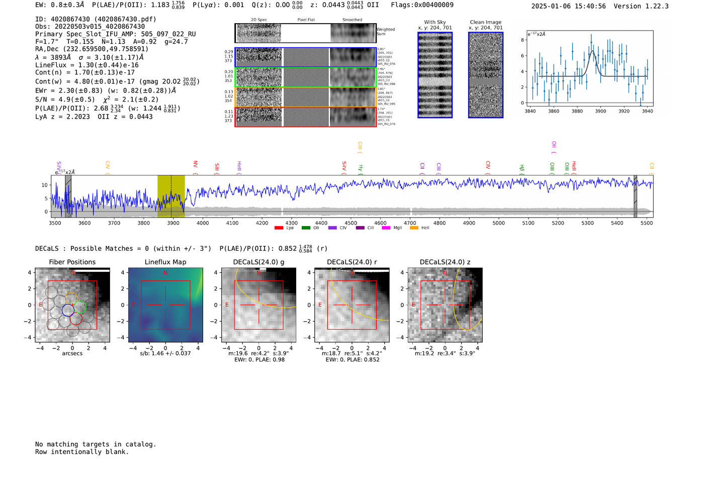Click the RA,Dec coordinates line
Image resolution: width=704 pixels, height=479 pixels.
tap(92, 49)
